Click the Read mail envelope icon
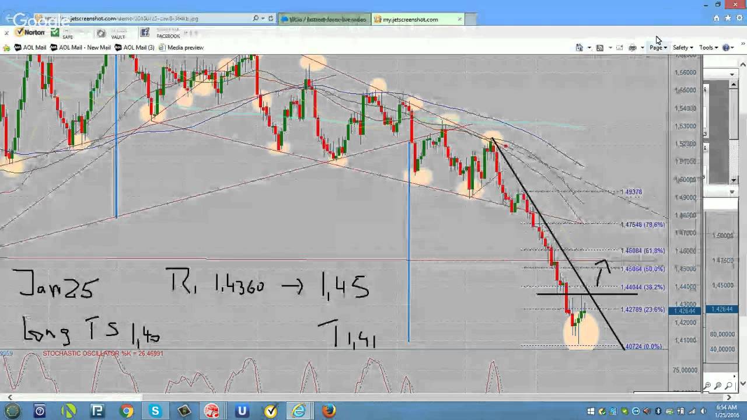The width and height of the screenshot is (747, 420). pyautogui.click(x=619, y=47)
